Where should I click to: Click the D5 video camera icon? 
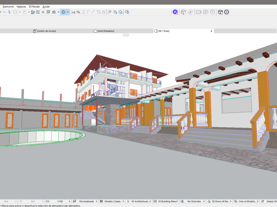pyautogui.click(x=199, y=12)
